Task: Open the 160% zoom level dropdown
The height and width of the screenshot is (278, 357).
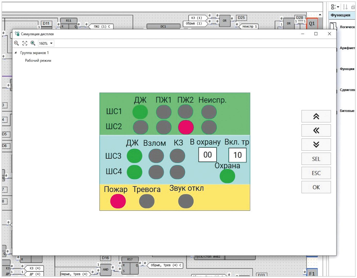Action: (x=46, y=43)
